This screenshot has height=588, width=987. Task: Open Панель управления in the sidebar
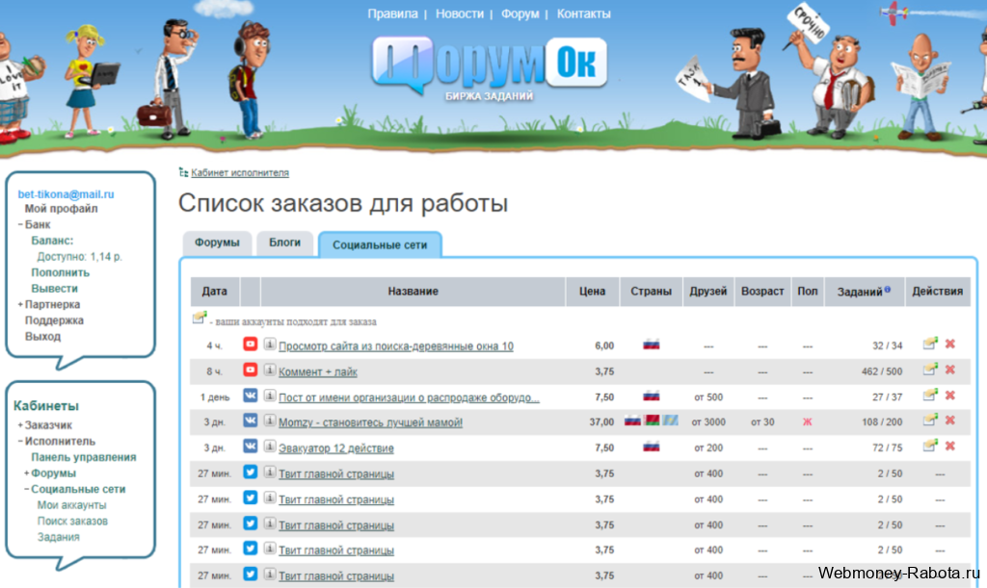tap(84, 457)
